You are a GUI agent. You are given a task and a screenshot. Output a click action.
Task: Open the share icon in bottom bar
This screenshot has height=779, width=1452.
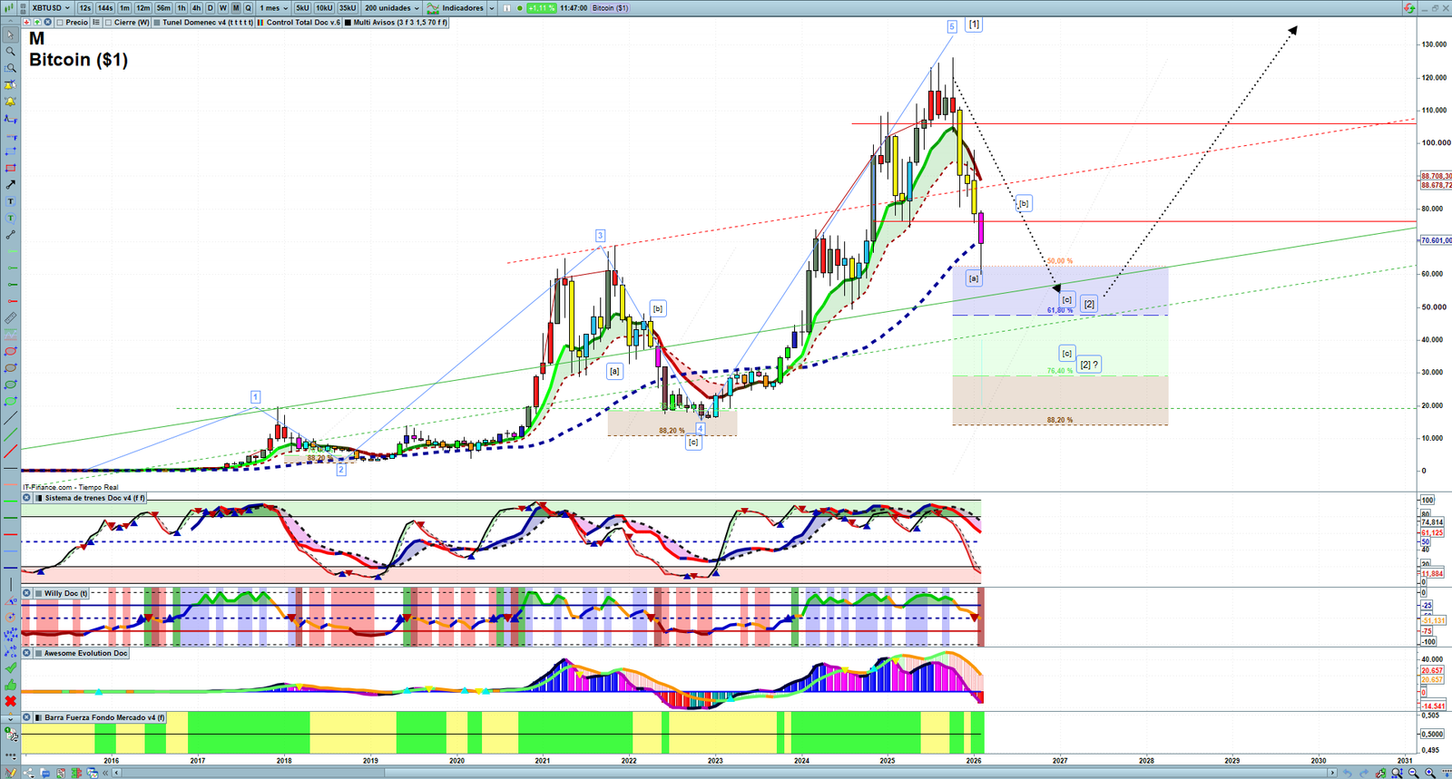(29, 773)
